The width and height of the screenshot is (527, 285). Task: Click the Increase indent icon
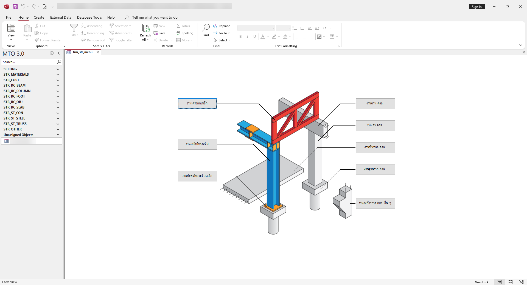(317, 28)
